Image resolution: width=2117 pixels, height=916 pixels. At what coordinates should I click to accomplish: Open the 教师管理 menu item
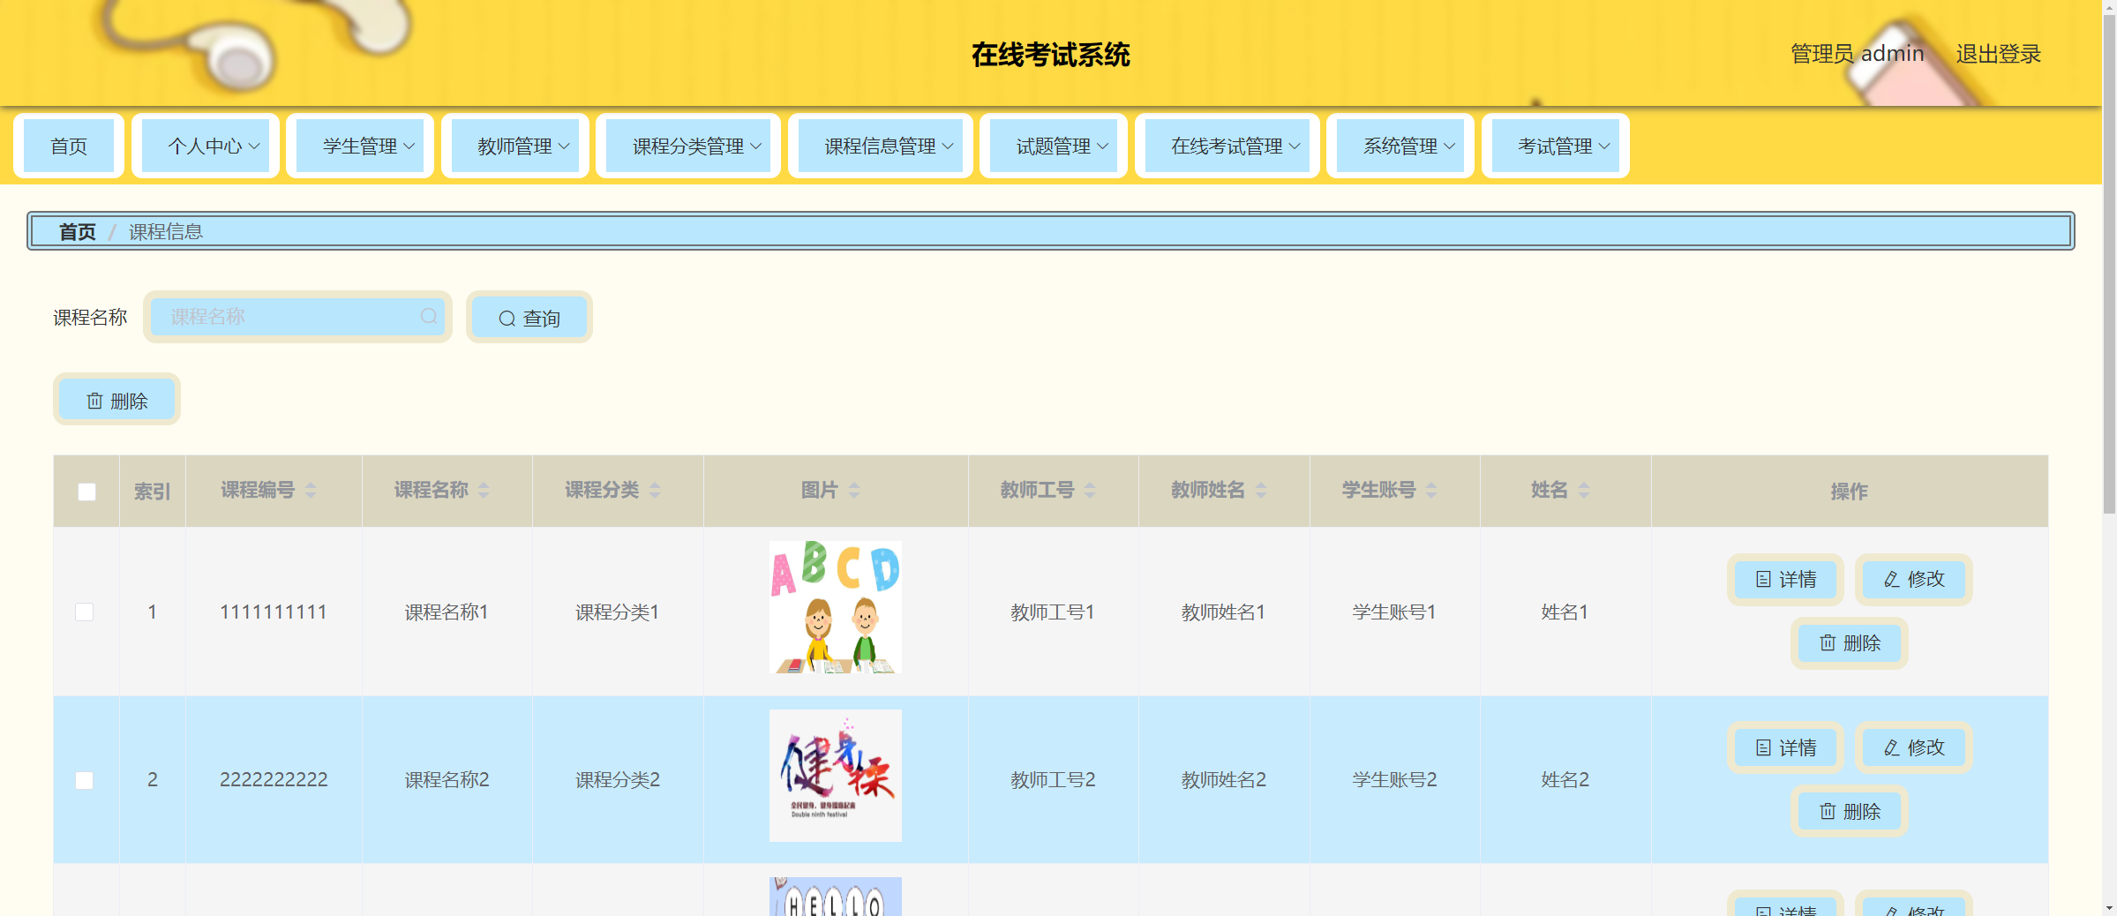click(x=515, y=146)
